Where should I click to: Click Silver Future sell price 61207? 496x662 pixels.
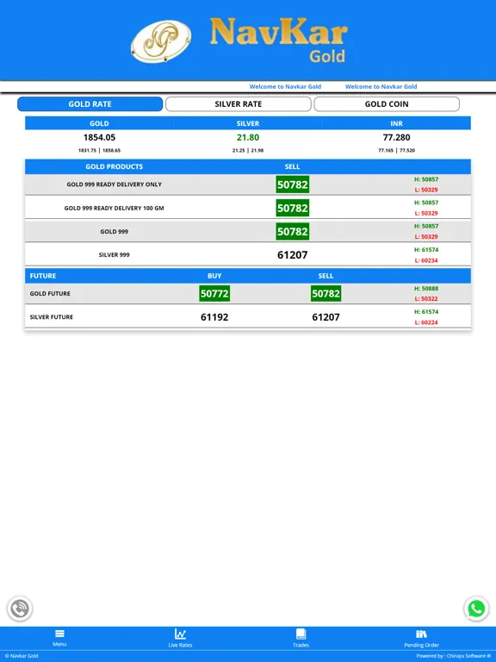coord(325,317)
